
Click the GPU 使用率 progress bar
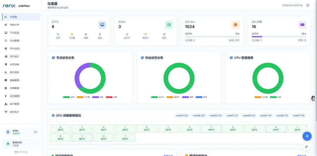pyautogui.click(x=279, y=37)
